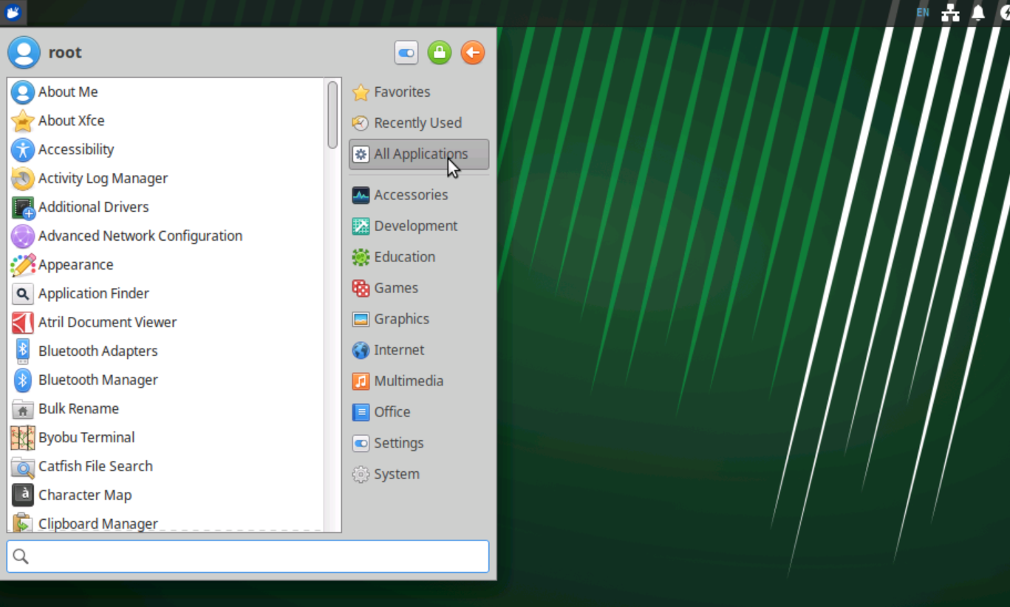Open the Graphics category

pos(419,319)
